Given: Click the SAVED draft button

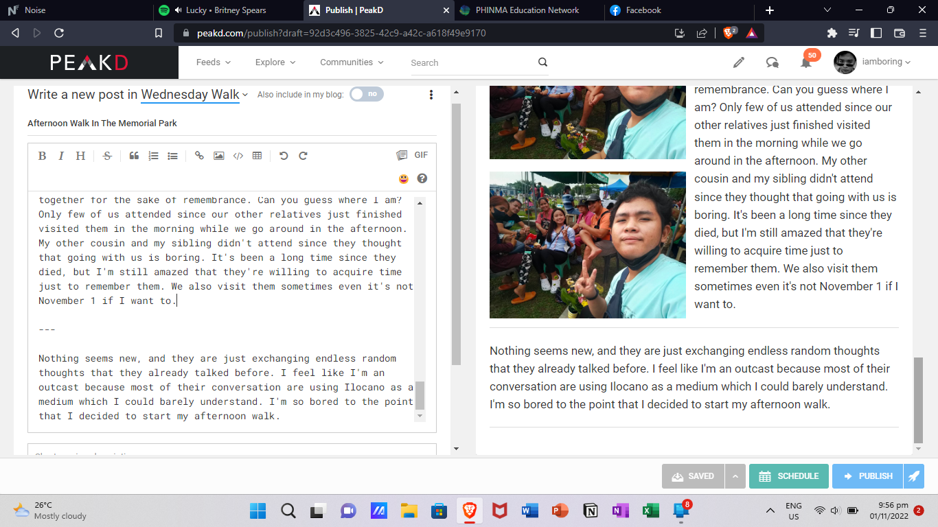Looking at the screenshot, I should [693, 476].
